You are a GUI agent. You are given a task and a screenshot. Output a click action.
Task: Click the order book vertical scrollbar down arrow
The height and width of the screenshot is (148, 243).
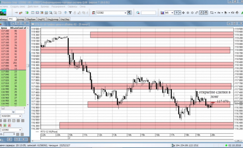point(28,105)
